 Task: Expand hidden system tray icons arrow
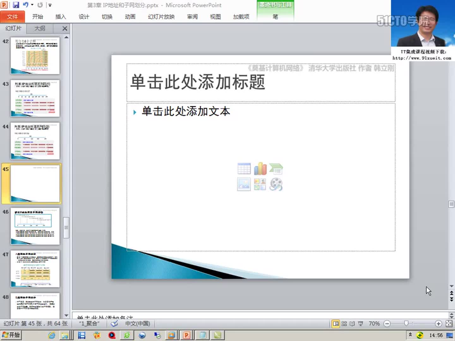(410, 335)
